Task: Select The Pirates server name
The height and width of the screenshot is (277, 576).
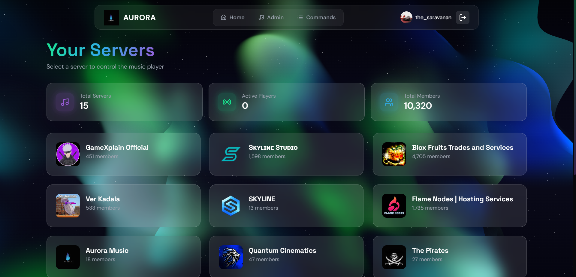Action: [x=430, y=251]
